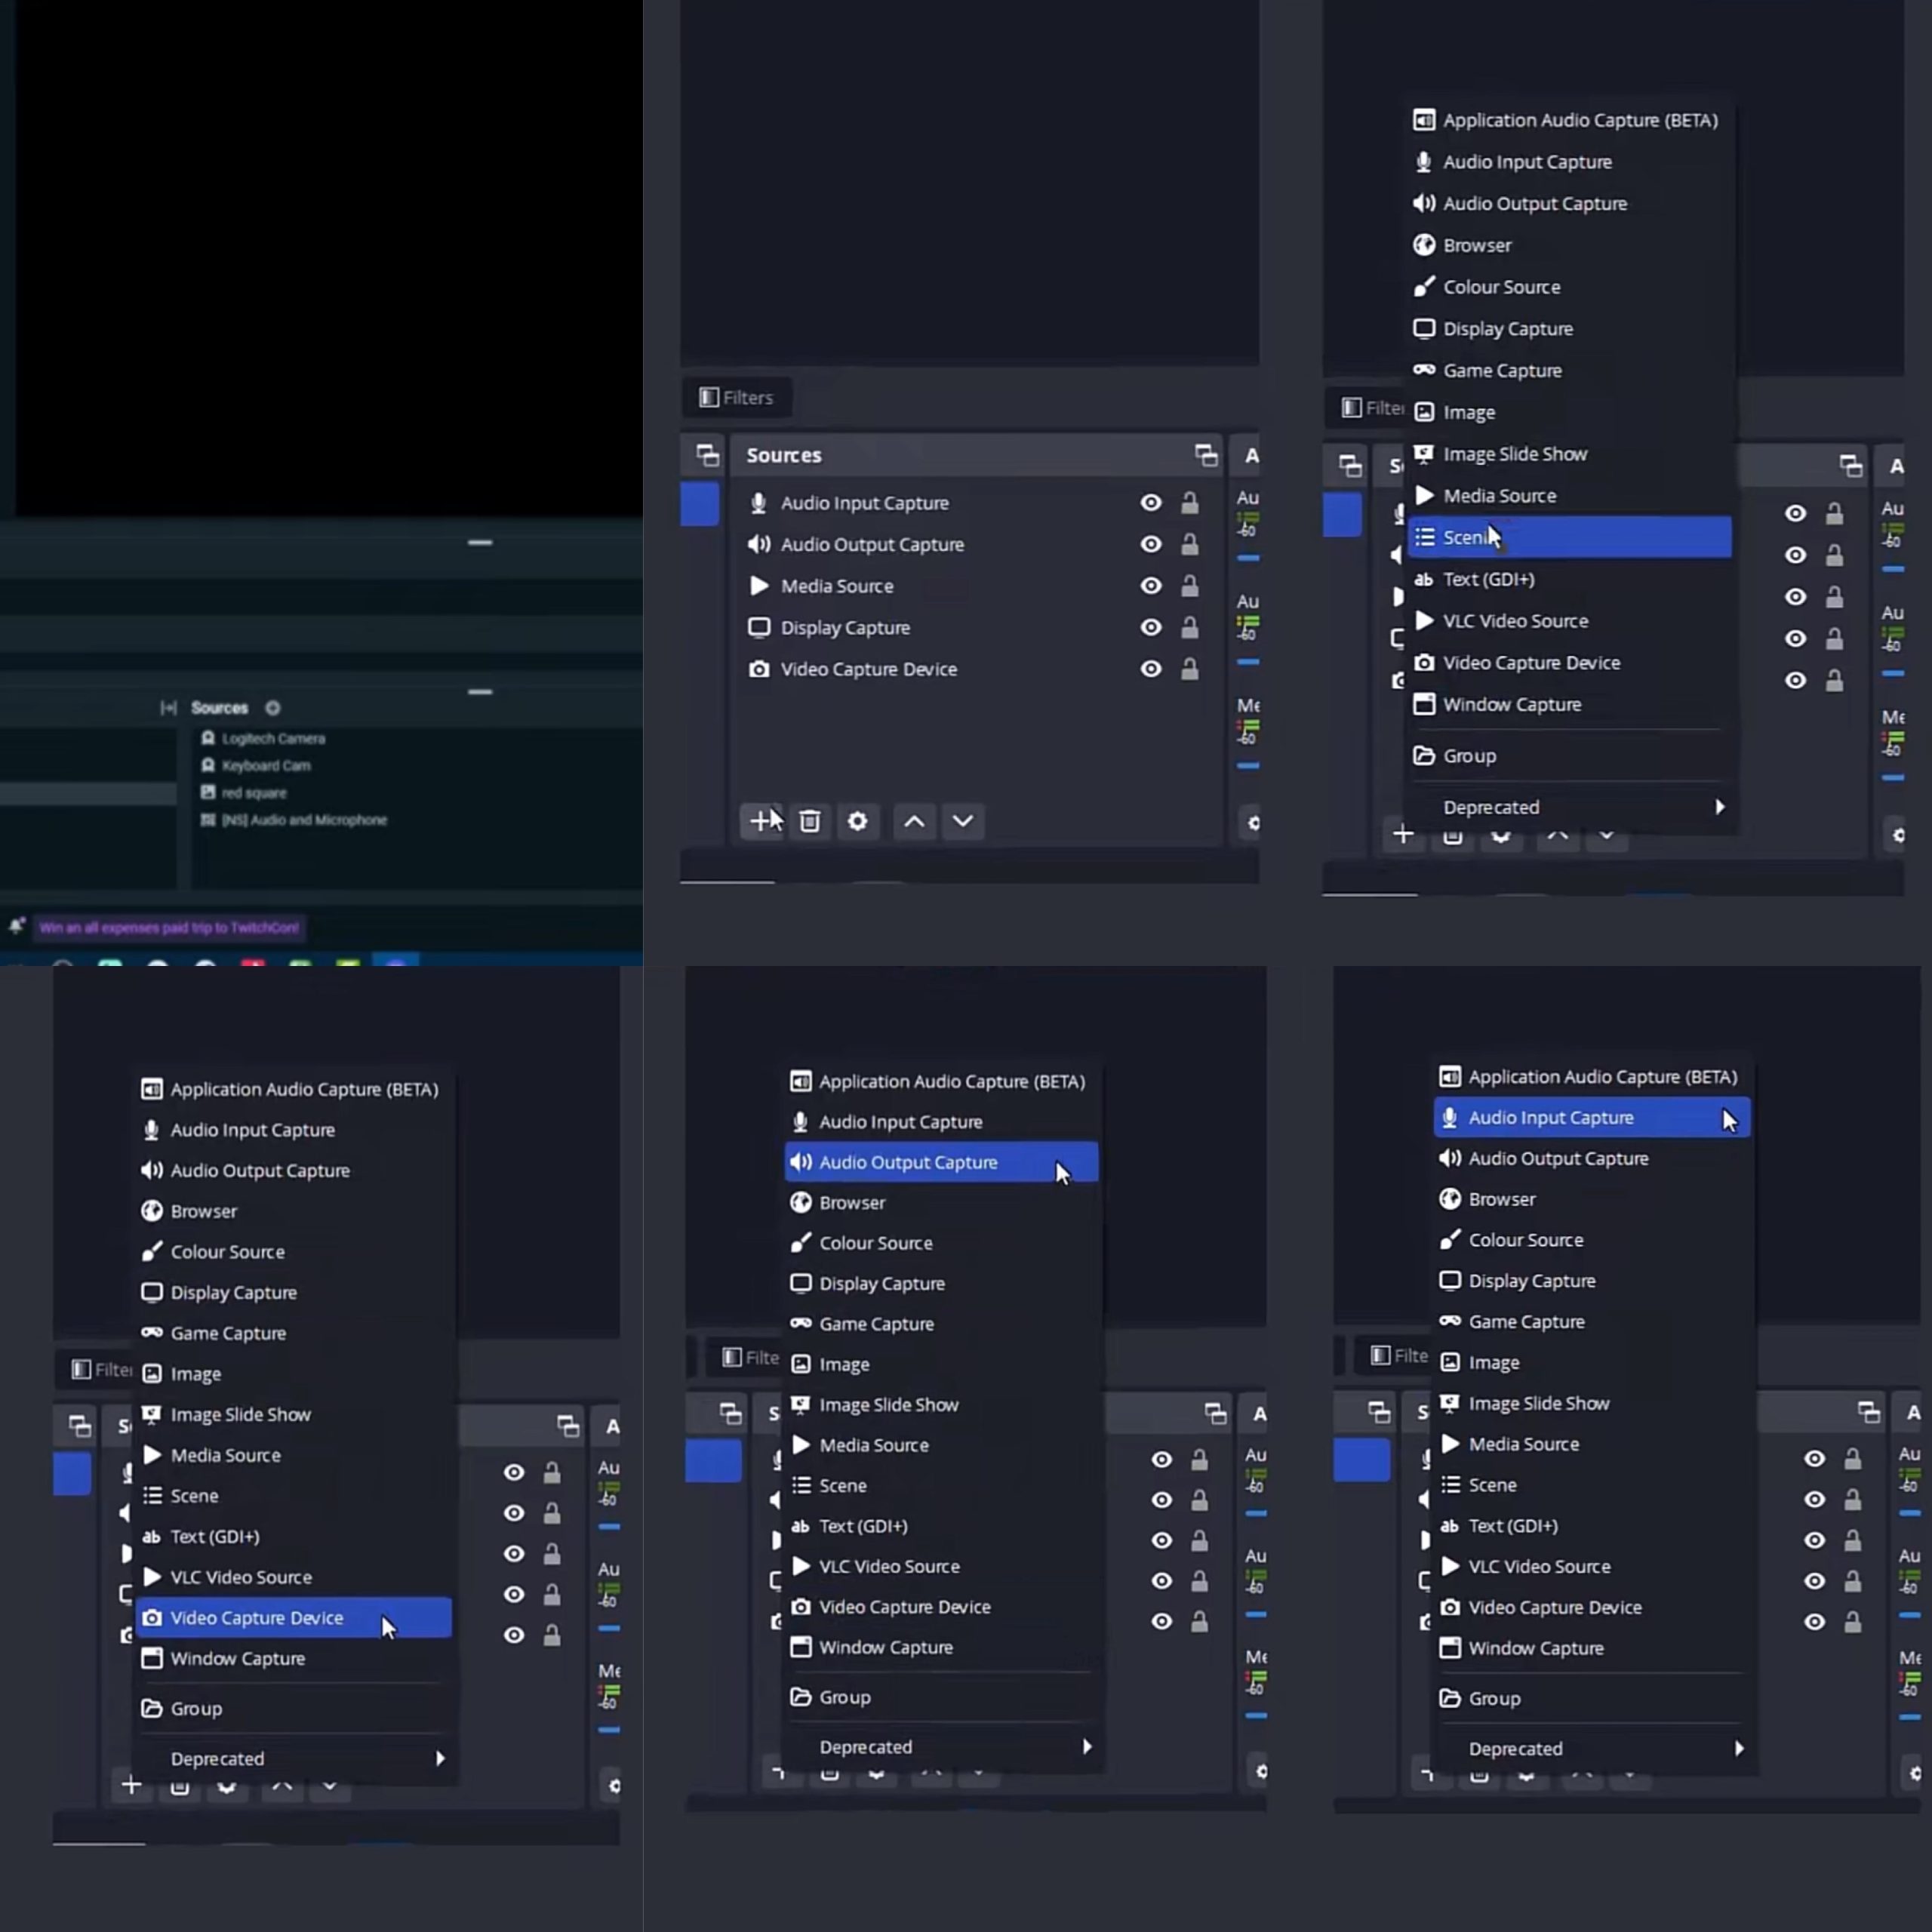Open Deprecated arrow in menu highlighting Audio Output Capture
The width and height of the screenshot is (1932, 1932).
(x=1087, y=1746)
